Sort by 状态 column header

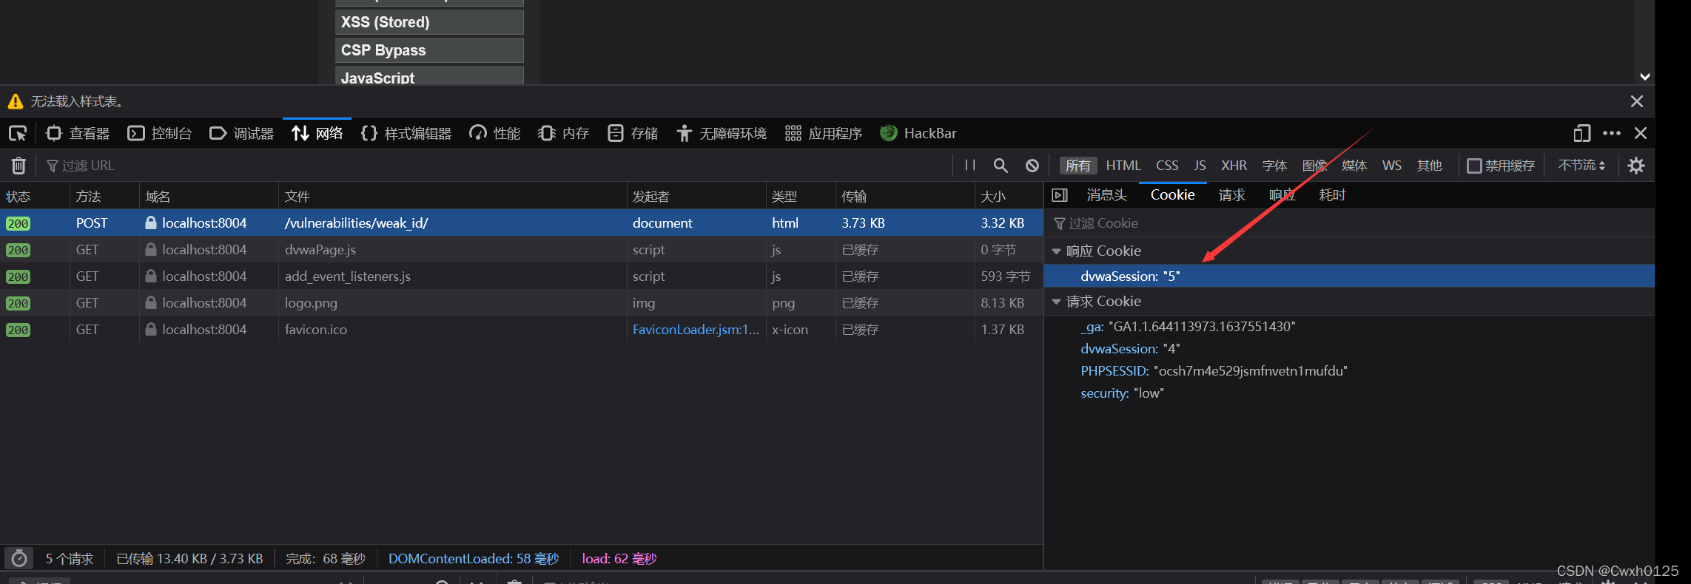(35, 197)
